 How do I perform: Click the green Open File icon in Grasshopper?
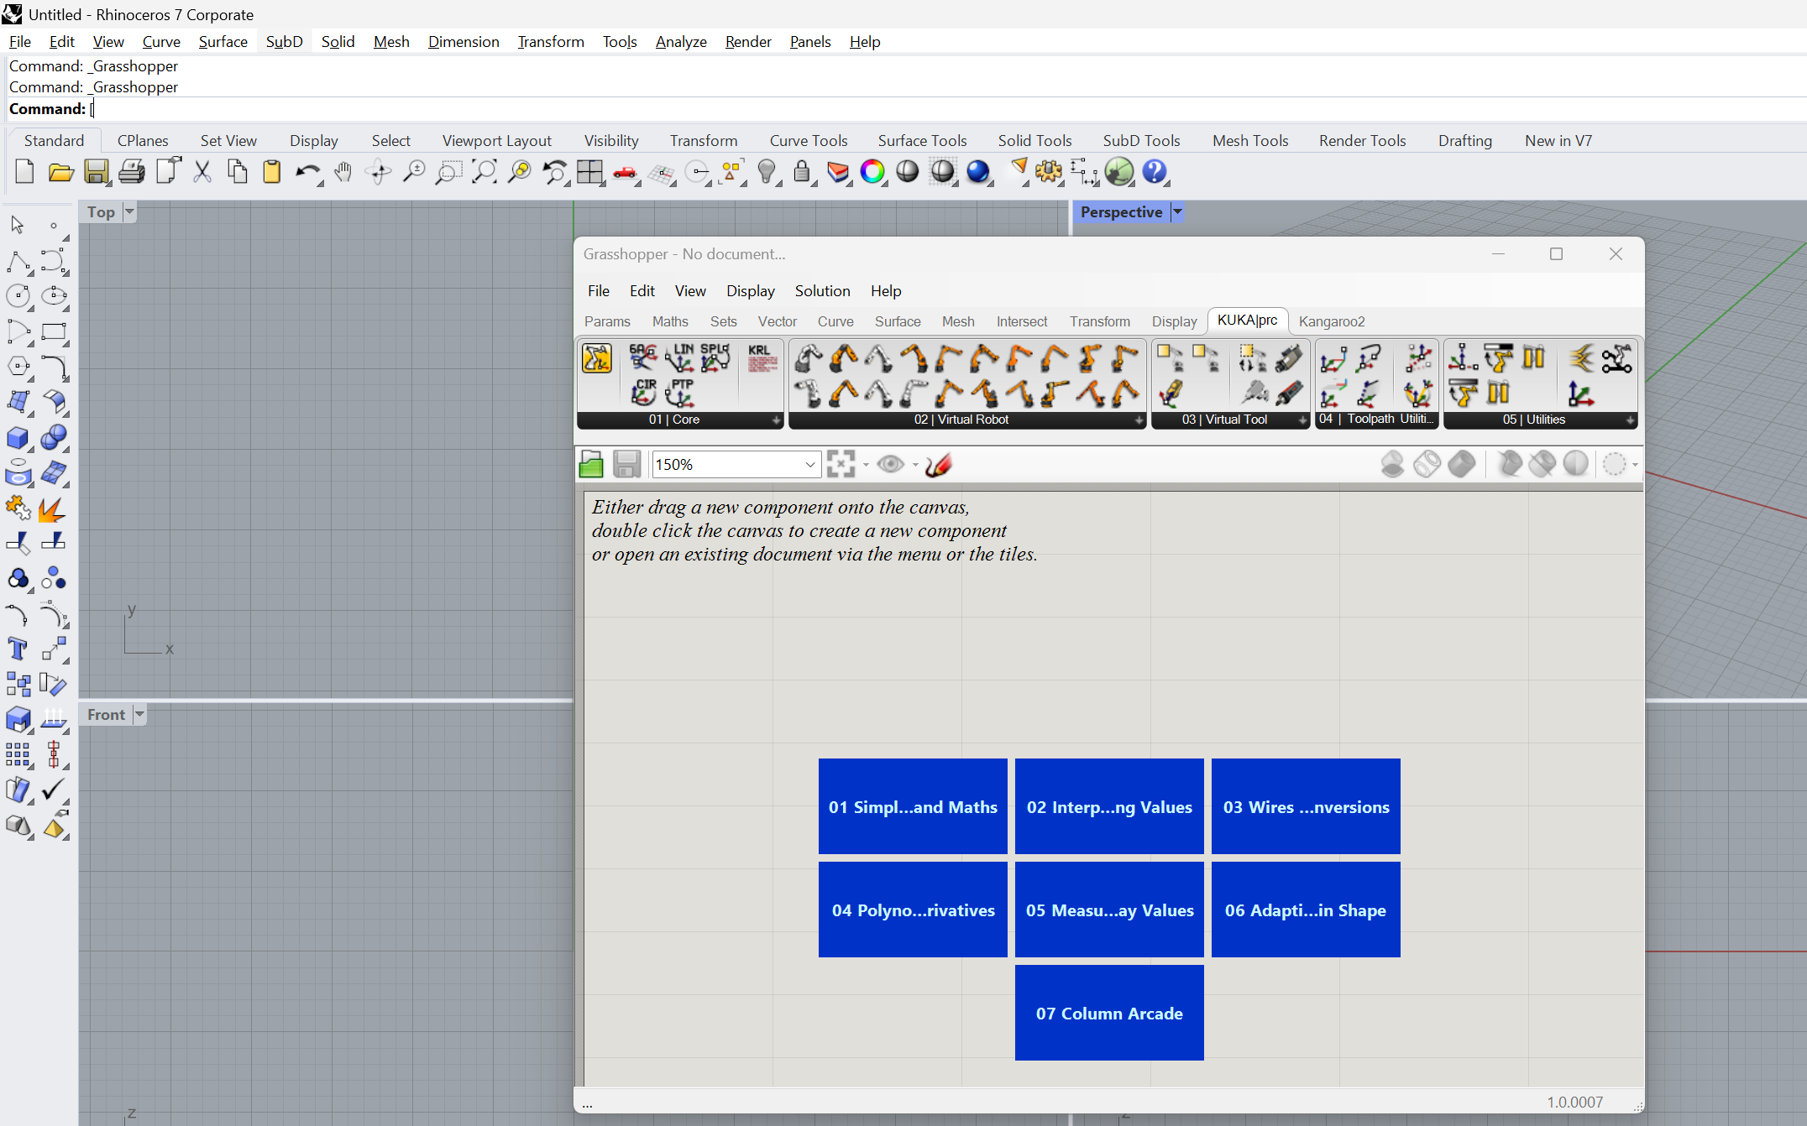click(591, 464)
